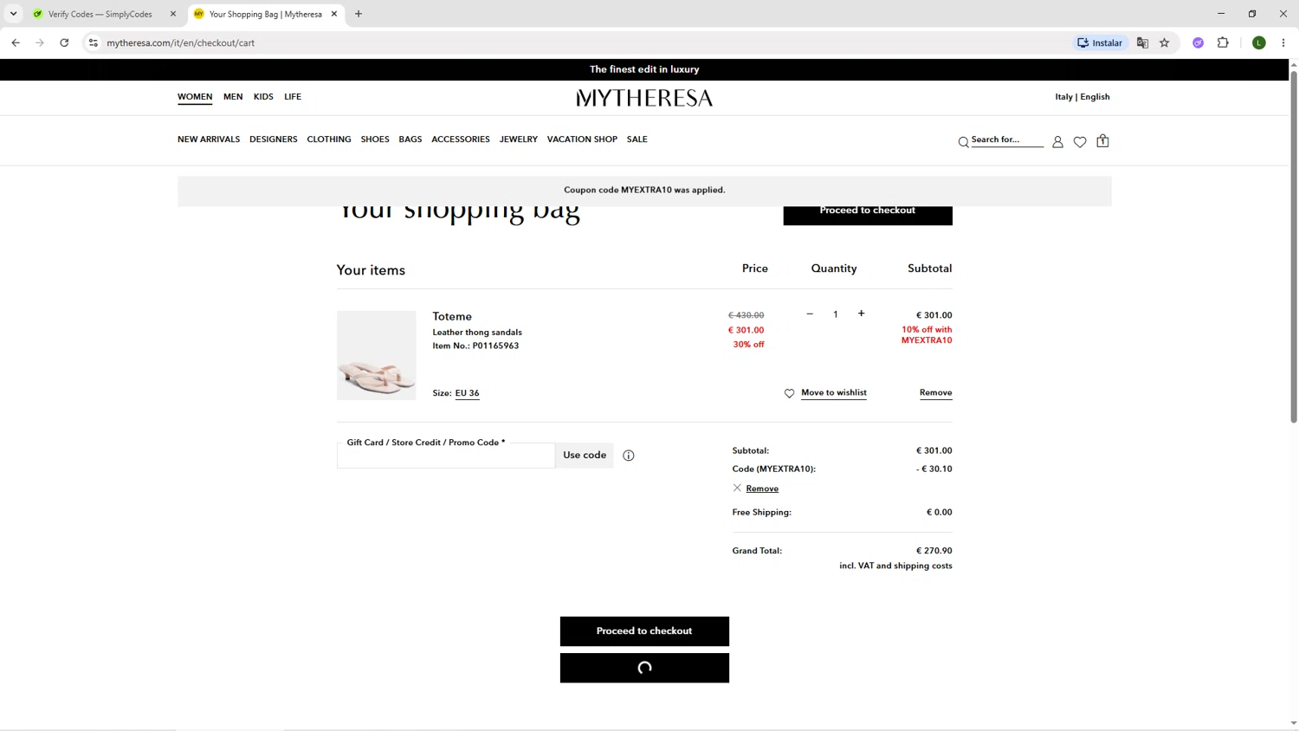Expand the tab search dropdown arrow
Viewport: 1299px width, 731px height.
click(13, 14)
